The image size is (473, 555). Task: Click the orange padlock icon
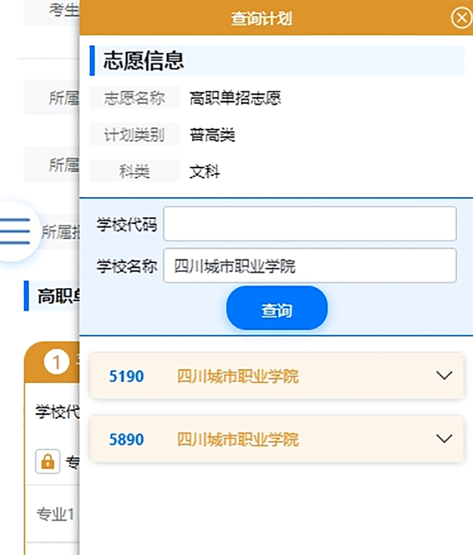48,461
